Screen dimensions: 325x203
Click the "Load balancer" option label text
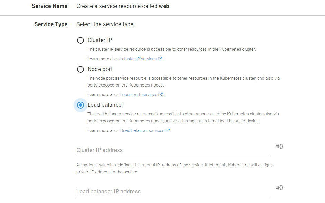(105, 105)
